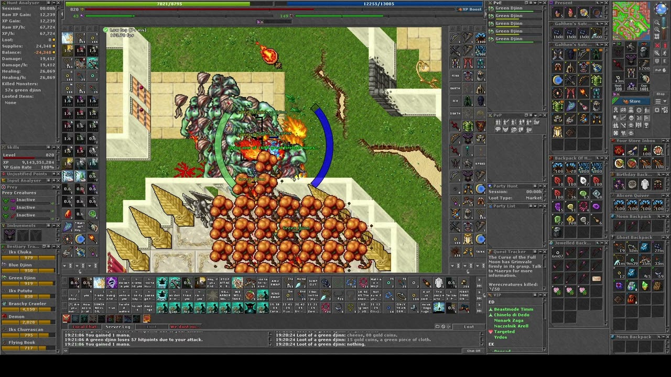The image size is (671, 377).
Task: Select the fire wand in Galthen's Satchel
Action: [582, 93]
